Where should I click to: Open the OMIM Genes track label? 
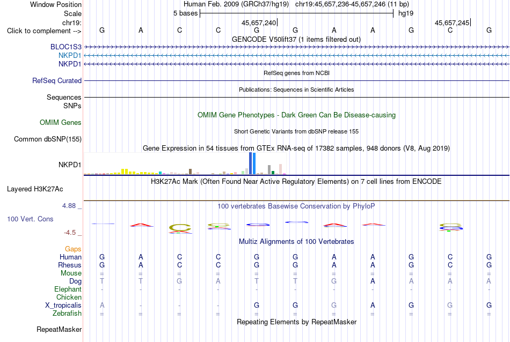coord(60,122)
